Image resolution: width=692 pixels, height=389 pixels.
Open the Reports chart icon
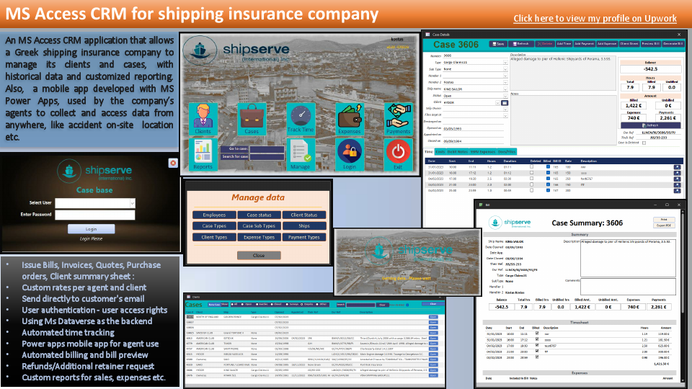point(203,154)
